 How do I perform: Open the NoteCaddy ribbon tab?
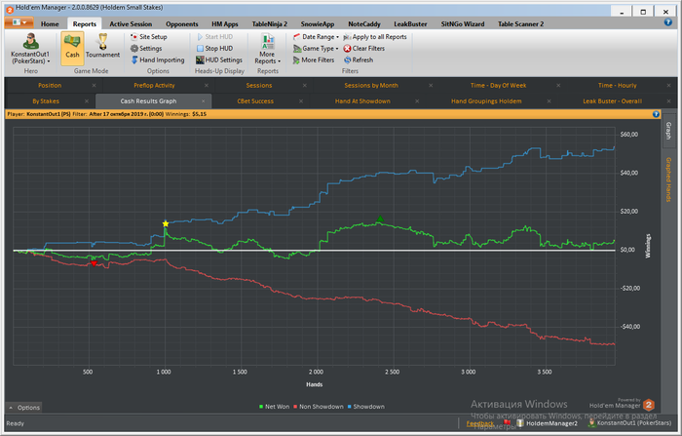tap(364, 24)
